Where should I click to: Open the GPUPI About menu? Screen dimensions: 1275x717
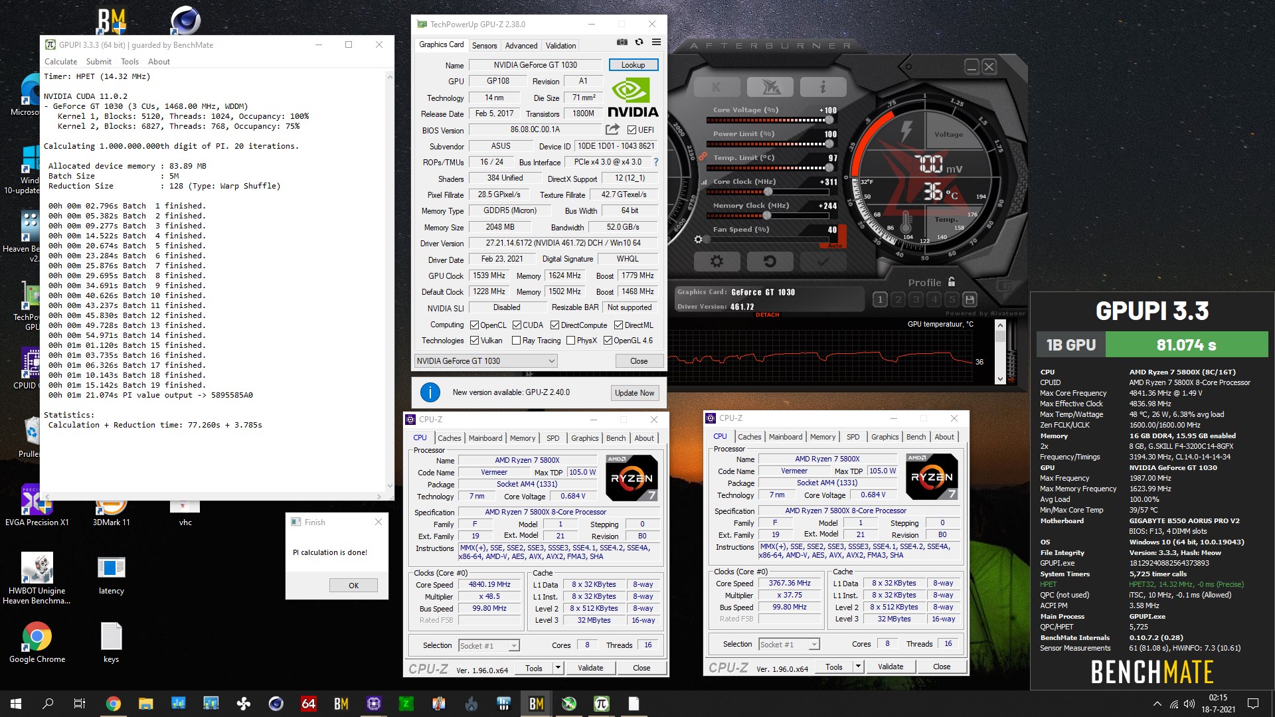click(x=159, y=62)
